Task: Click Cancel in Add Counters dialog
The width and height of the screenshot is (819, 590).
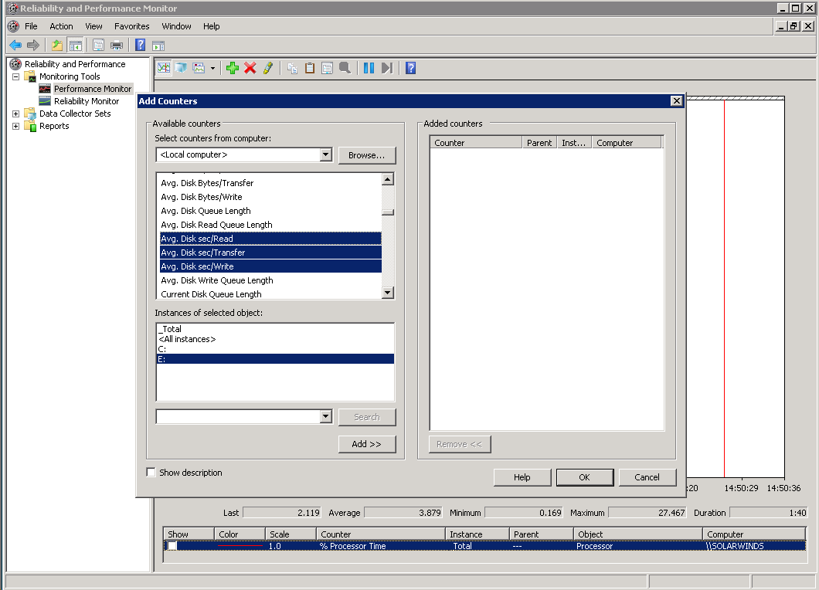Action: (x=647, y=477)
